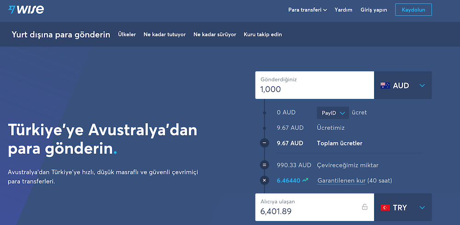Click the Wise logo
Image resolution: width=460 pixels, height=225 pixels.
tap(26, 10)
